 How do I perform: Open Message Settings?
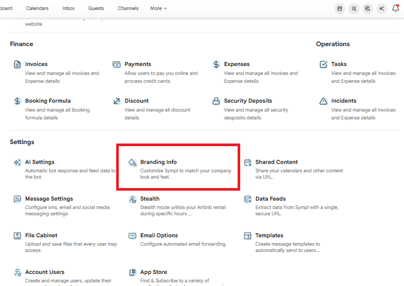click(x=49, y=199)
